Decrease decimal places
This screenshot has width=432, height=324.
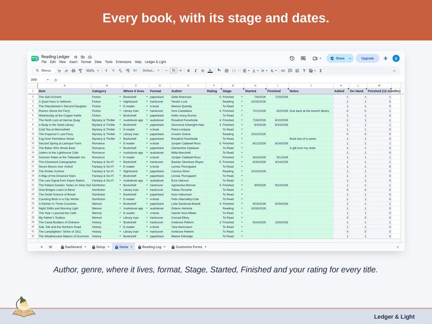120,71
